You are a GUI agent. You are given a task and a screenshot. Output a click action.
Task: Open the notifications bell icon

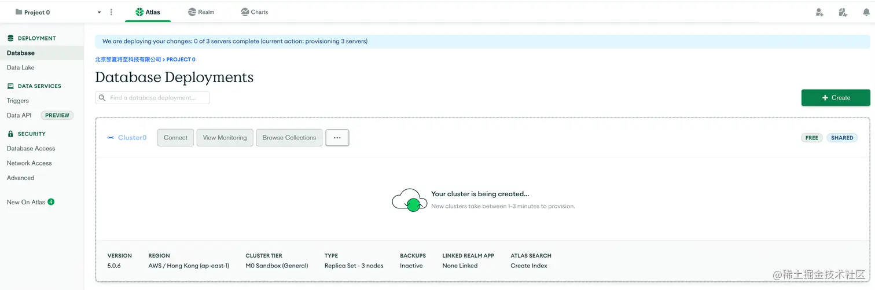point(866,12)
